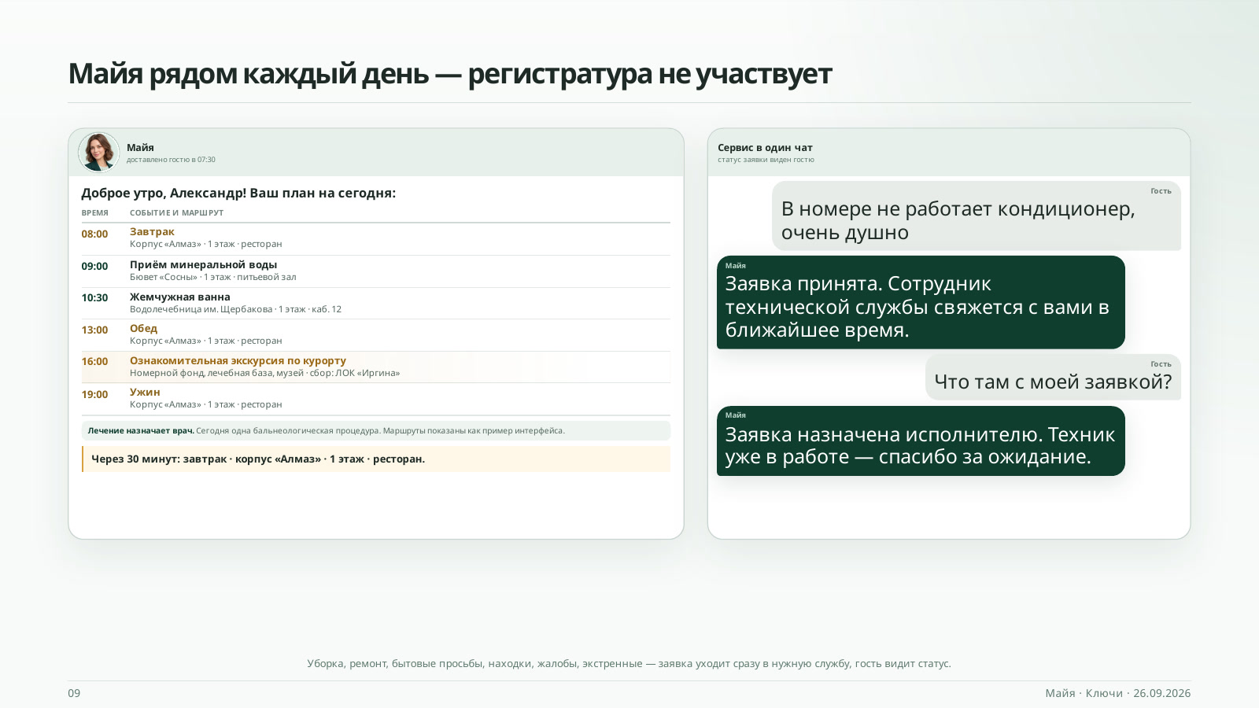1259x708 pixels.
Task: Open the Жемчужная ванна 10:30 entry
Action: coord(376,303)
